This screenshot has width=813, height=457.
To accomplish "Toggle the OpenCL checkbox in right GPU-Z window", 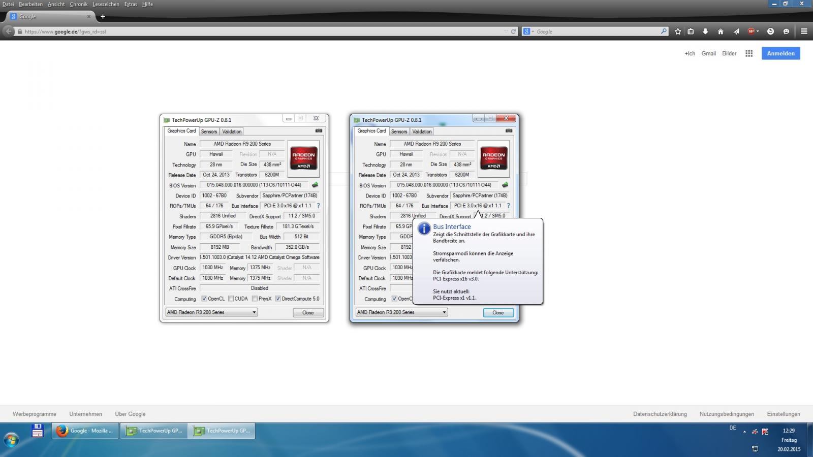I will click(x=394, y=299).
